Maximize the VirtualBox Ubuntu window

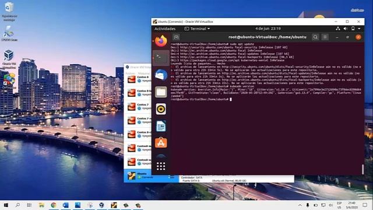[347, 22]
